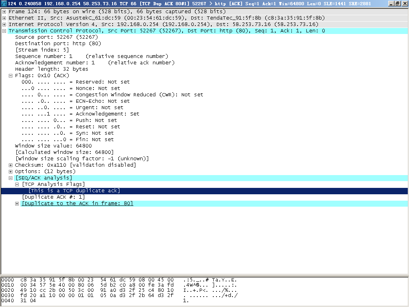Expand the Checksum: 0xa110 node
The image size is (409, 307).
tap(10, 165)
